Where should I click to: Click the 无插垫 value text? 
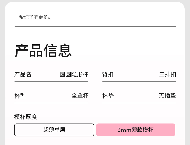click(167, 96)
